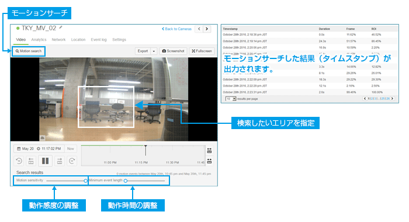Select the 2:19:14 pm JST result row
Screen dimensions: 409x222
tap(310, 41)
